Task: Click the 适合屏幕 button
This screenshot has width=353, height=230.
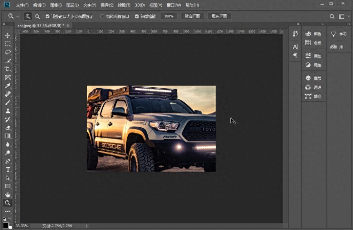Action: click(x=192, y=16)
